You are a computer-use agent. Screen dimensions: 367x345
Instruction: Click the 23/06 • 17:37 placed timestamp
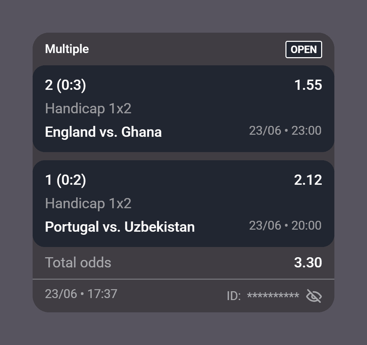[x=81, y=294]
